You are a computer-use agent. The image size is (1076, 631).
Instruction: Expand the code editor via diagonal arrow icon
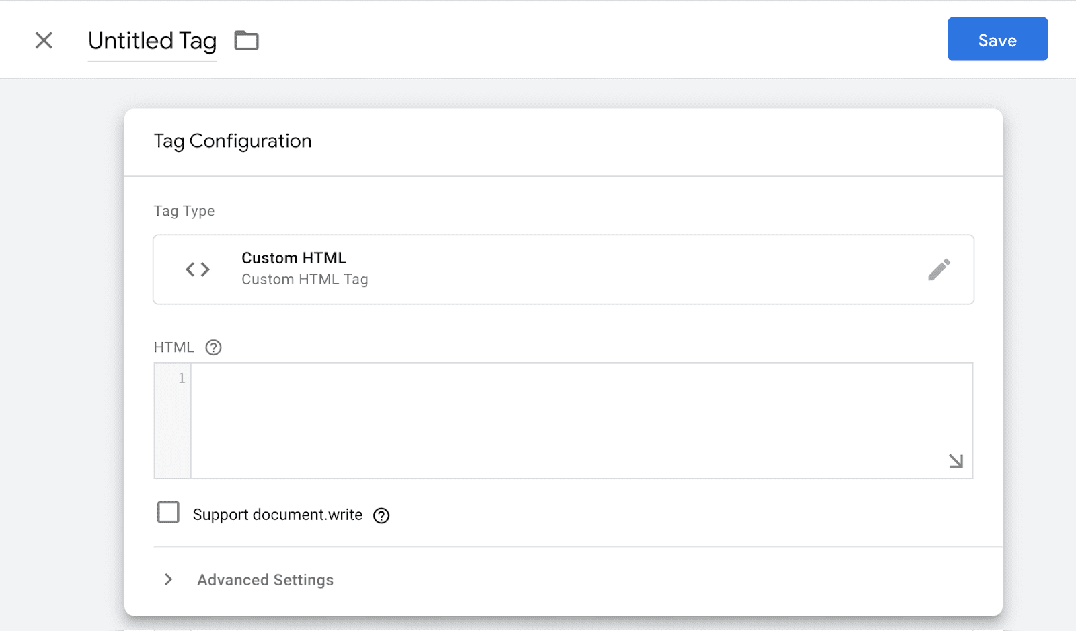[955, 461]
